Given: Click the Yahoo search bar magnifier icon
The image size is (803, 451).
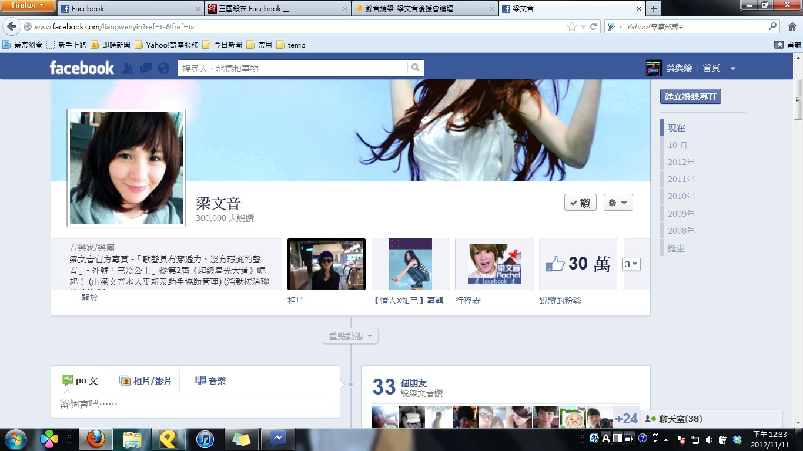Looking at the screenshot, I should click(x=773, y=26).
